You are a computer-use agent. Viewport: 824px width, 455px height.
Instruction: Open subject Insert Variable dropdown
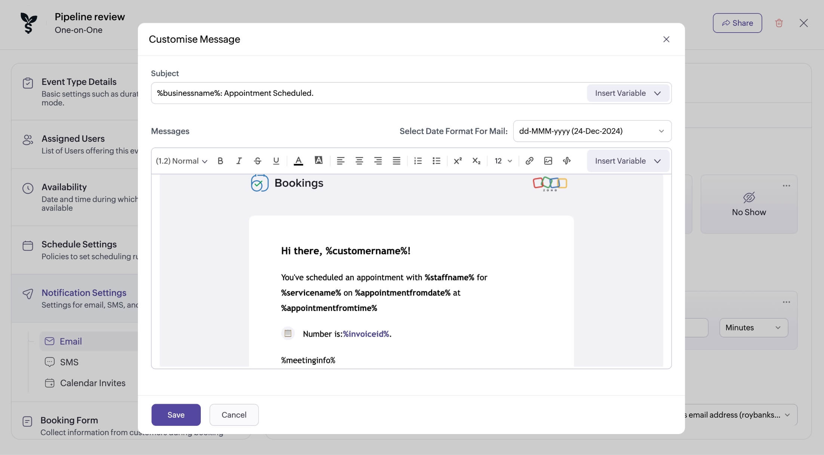point(627,93)
